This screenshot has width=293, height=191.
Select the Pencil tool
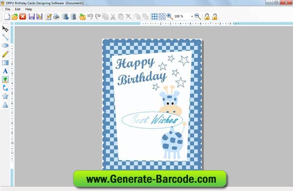point(5,54)
